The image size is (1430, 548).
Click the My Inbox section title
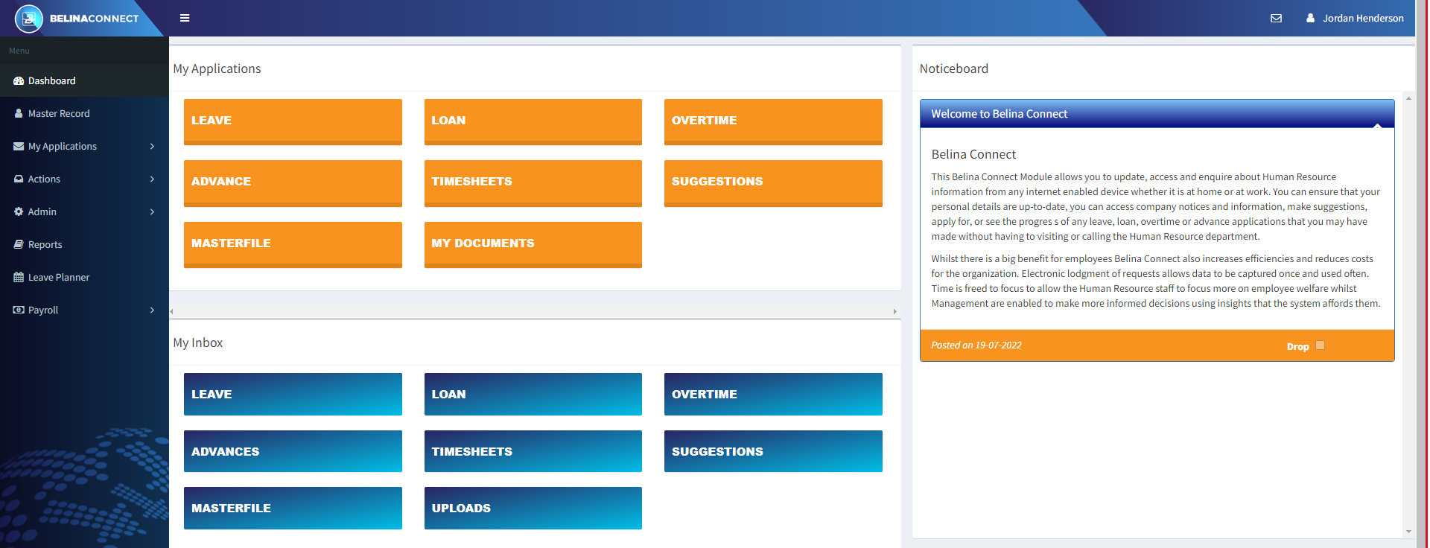point(198,342)
